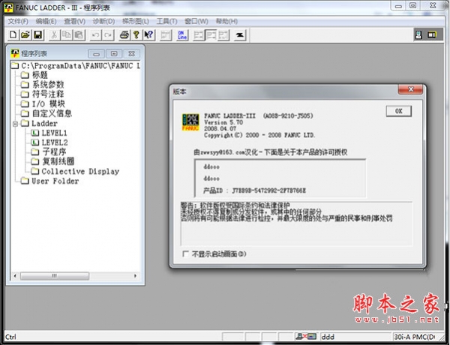This screenshot has width=450, height=345.
Task: Select the 系统参数 tree item
Action: pyautogui.click(x=48, y=85)
